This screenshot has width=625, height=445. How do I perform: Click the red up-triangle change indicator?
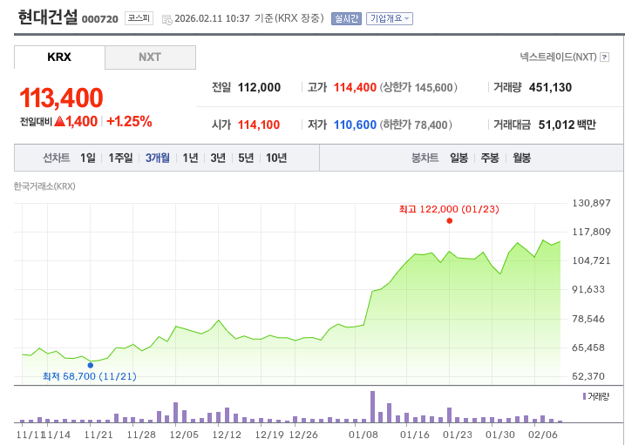point(59,121)
